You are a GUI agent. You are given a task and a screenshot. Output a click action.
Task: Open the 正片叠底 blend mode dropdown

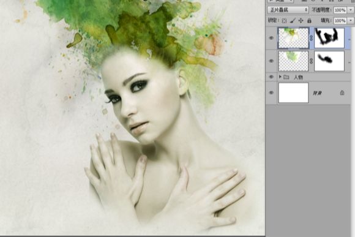(288, 10)
